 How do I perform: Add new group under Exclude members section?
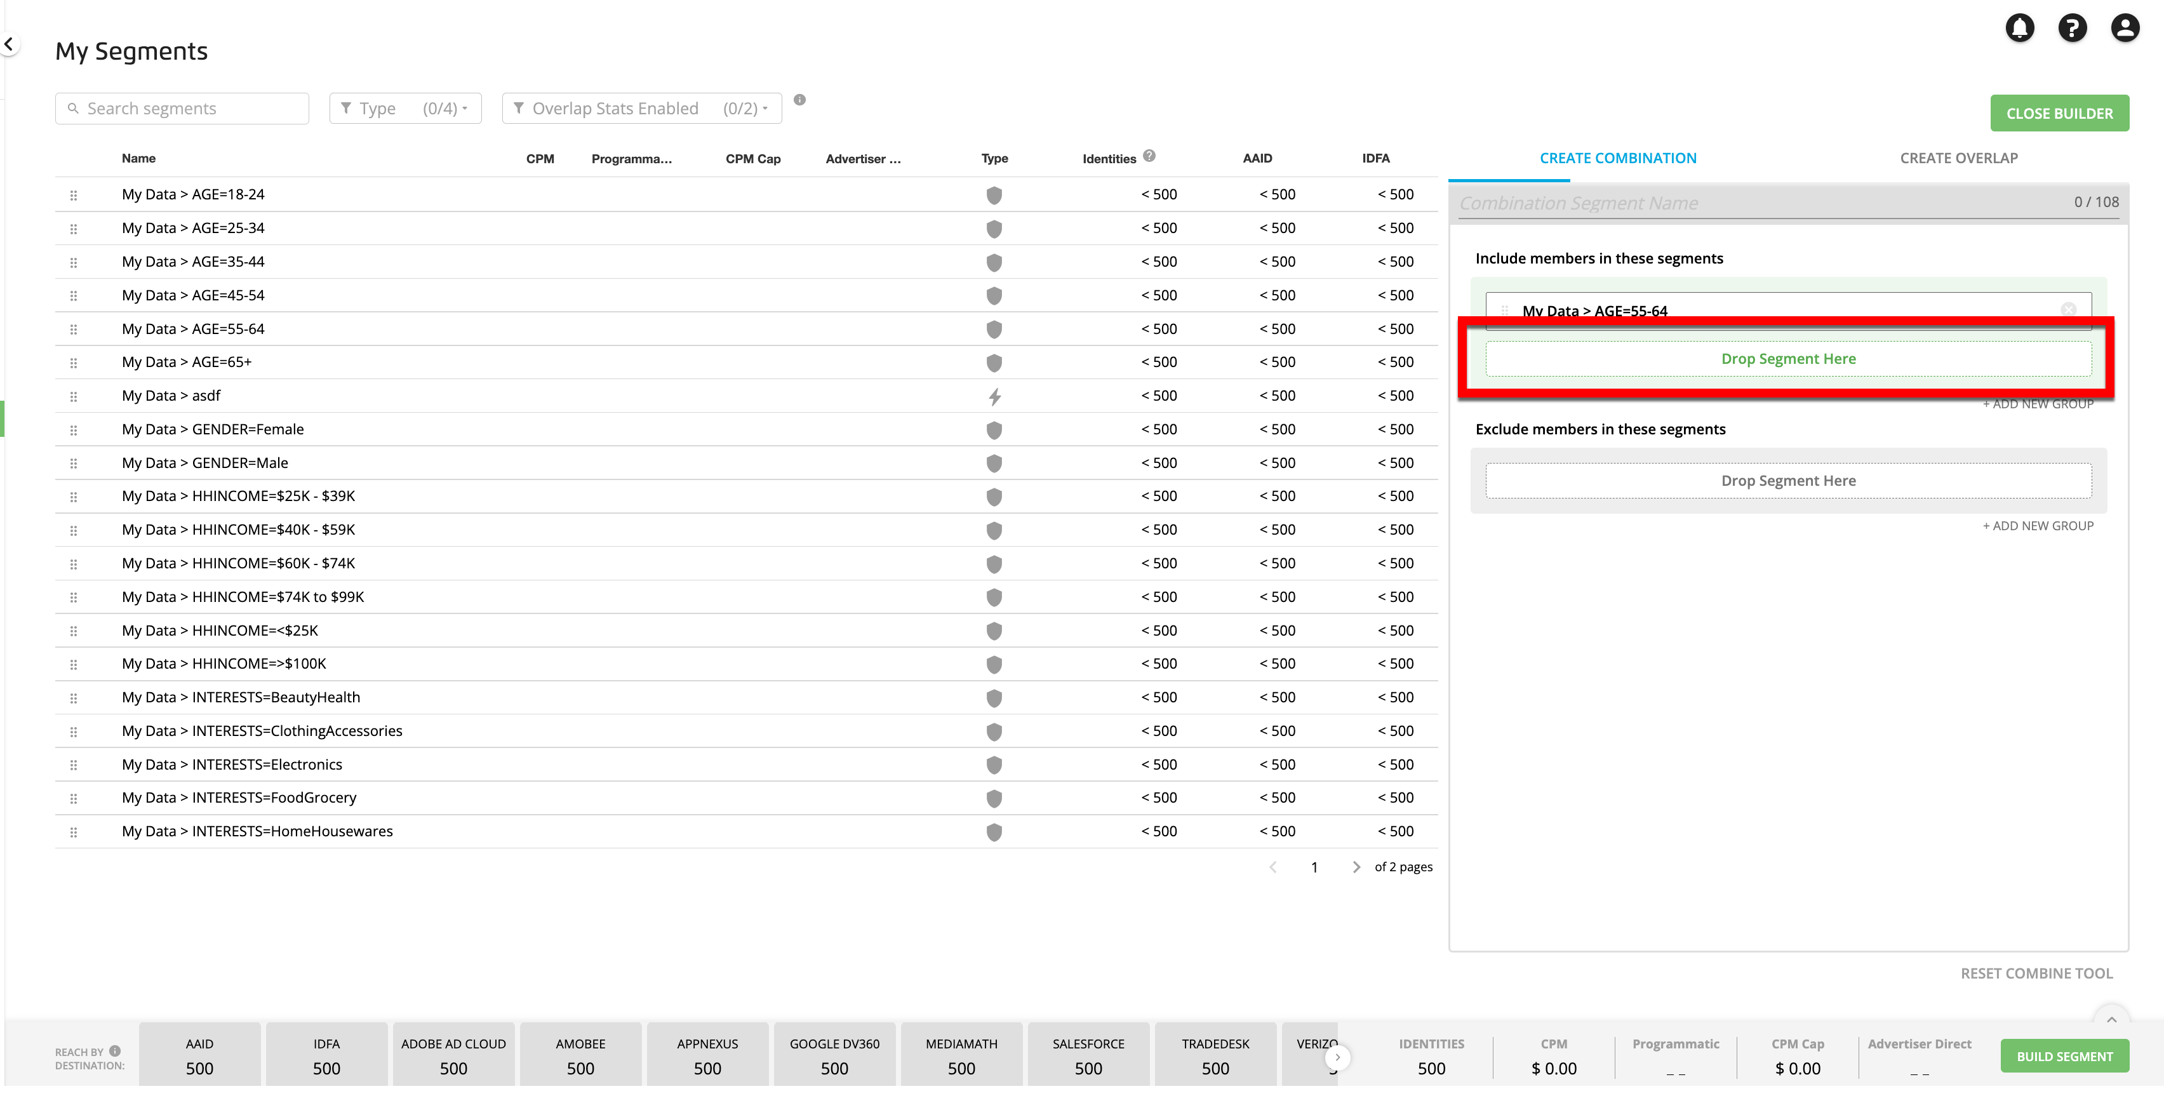[2038, 525]
